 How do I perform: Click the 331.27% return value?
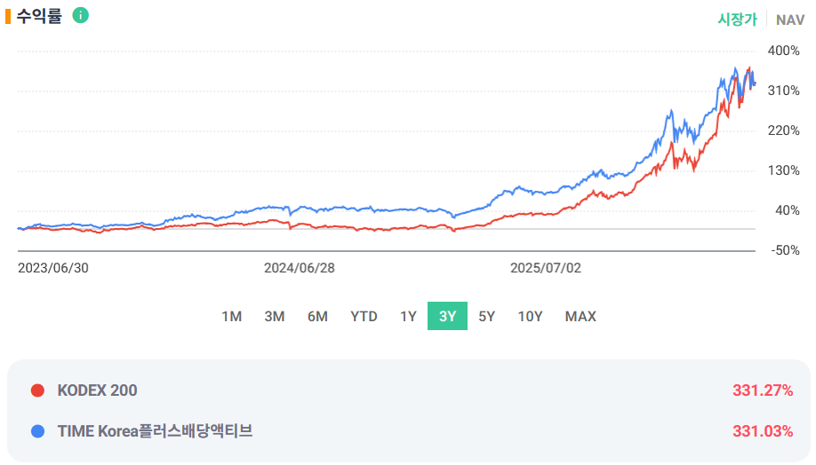(x=763, y=390)
